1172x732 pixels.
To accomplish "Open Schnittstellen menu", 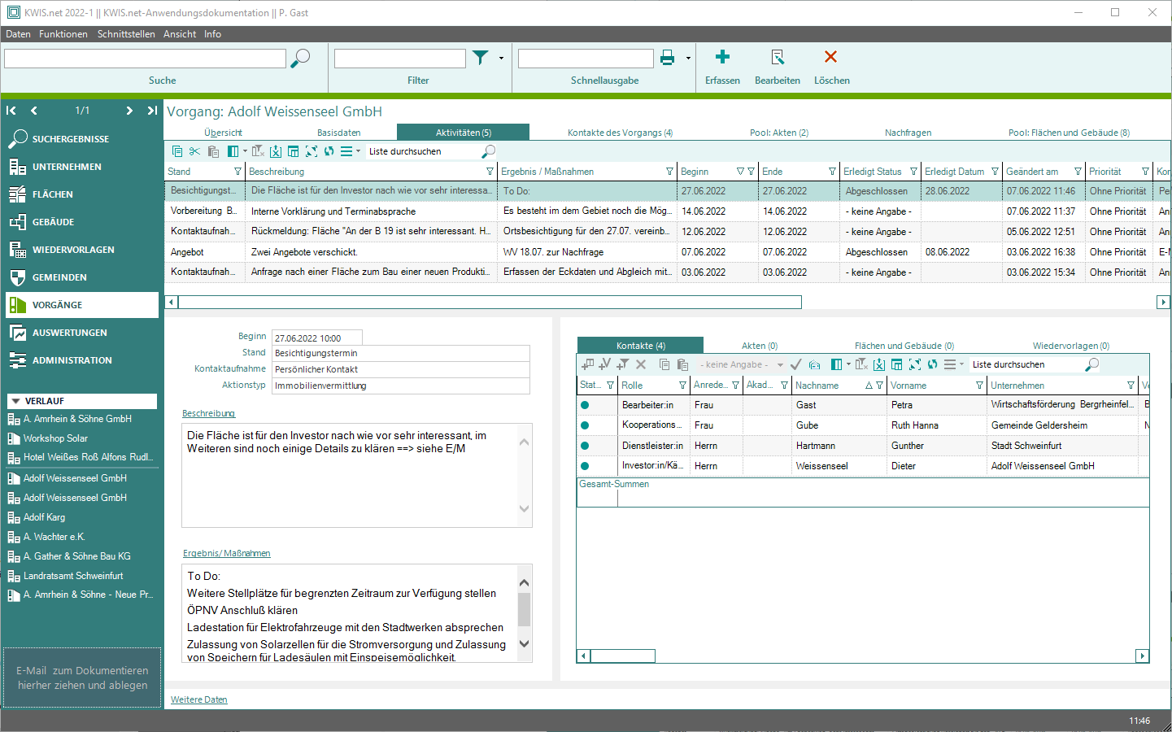I will (126, 34).
